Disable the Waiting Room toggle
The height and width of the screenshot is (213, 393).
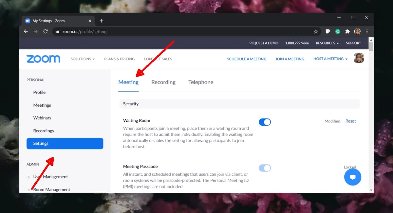click(x=265, y=122)
